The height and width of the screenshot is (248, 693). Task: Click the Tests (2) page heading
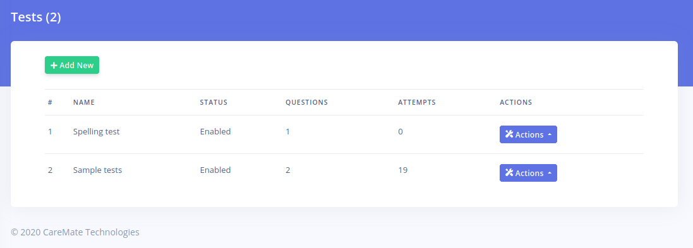[x=36, y=17]
